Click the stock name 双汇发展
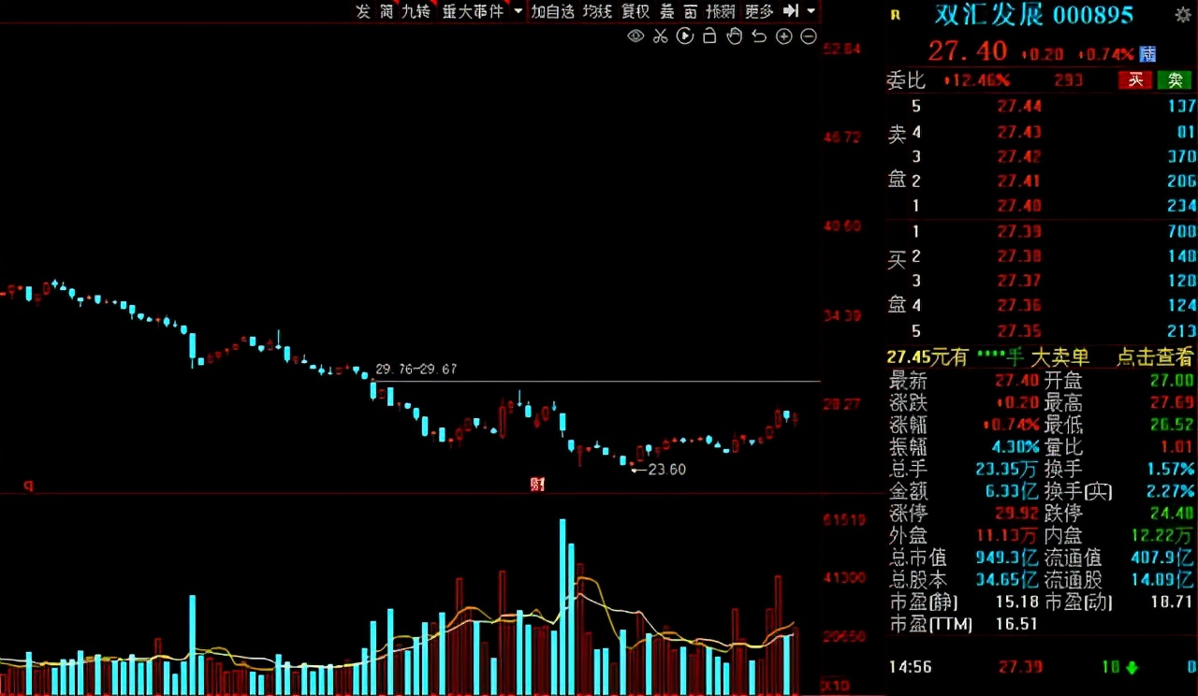The image size is (1198, 696). (x=989, y=15)
